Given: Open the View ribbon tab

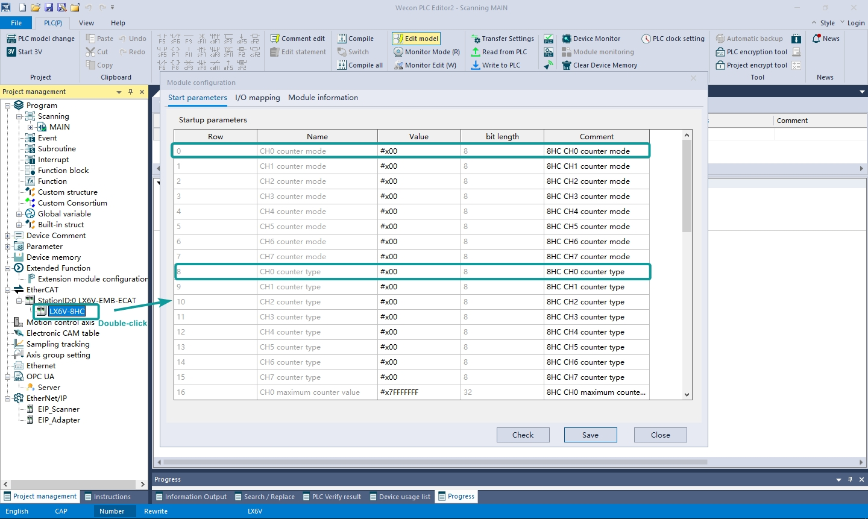Looking at the screenshot, I should (87, 23).
